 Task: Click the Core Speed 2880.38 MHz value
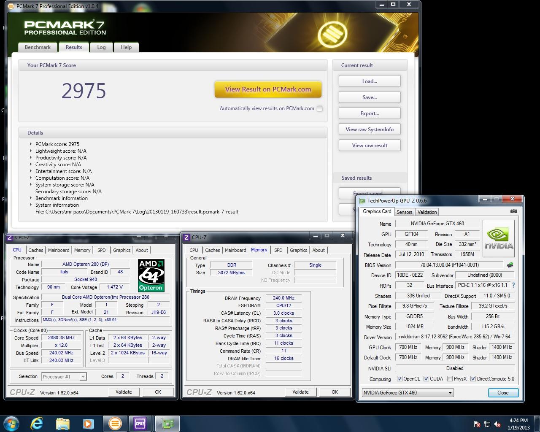pos(62,338)
